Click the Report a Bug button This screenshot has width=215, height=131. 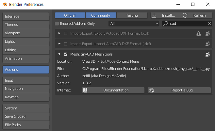[x=179, y=90]
